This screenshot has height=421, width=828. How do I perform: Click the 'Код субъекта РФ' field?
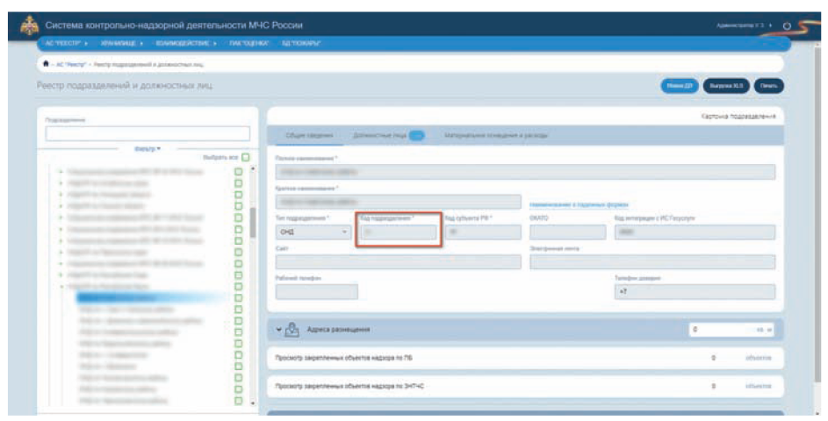(483, 232)
